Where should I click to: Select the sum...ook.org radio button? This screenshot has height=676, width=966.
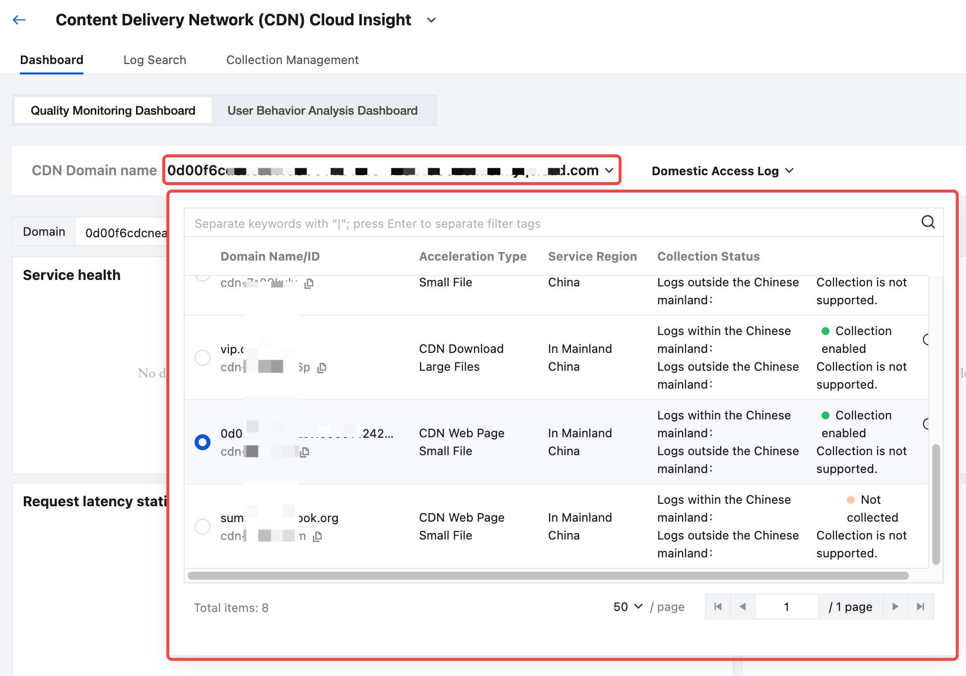click(203, 526)
